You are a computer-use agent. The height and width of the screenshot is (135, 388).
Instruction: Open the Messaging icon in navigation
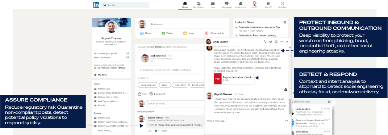click(x=226, y=4)
